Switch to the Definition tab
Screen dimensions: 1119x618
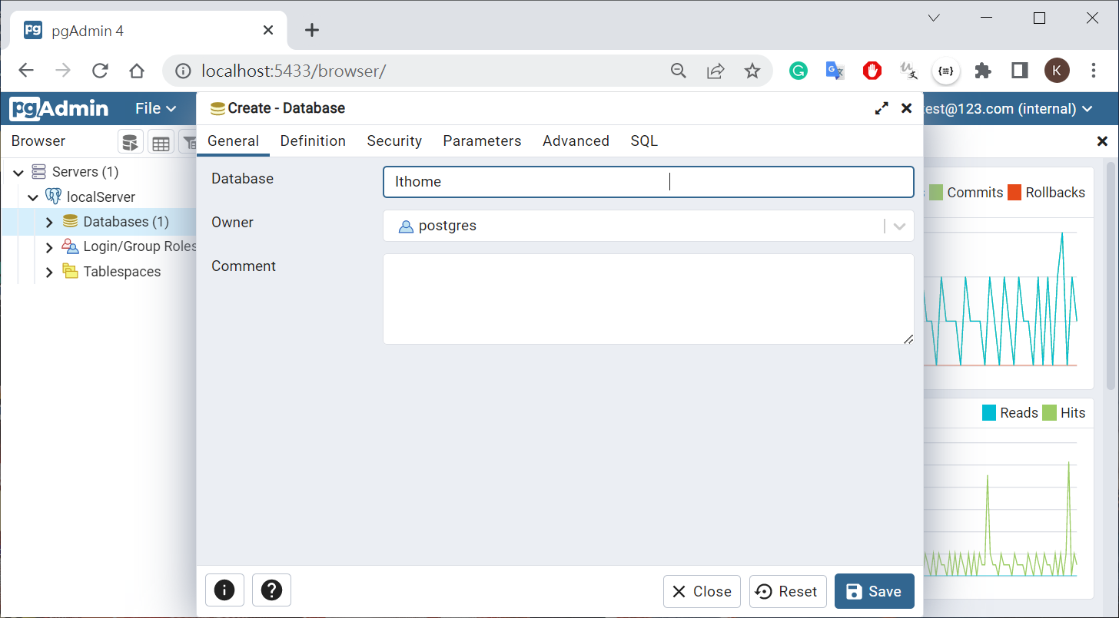click(x=313, y=141)
